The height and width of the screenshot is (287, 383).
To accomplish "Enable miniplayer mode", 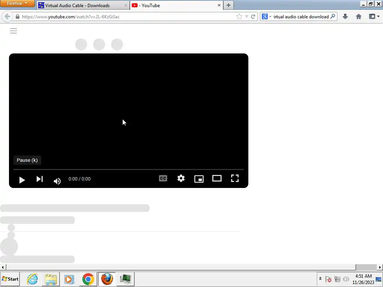I will click(x=199, y=179).
